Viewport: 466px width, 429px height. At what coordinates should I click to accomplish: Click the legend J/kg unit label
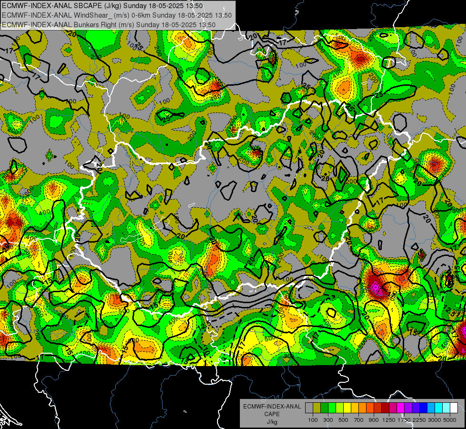coord(272,422)
